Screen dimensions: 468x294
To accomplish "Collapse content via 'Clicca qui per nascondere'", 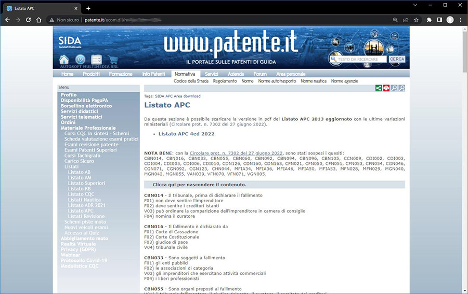I will (199, 185).
